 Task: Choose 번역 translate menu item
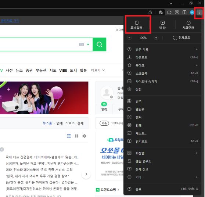(x=162, y=101)
